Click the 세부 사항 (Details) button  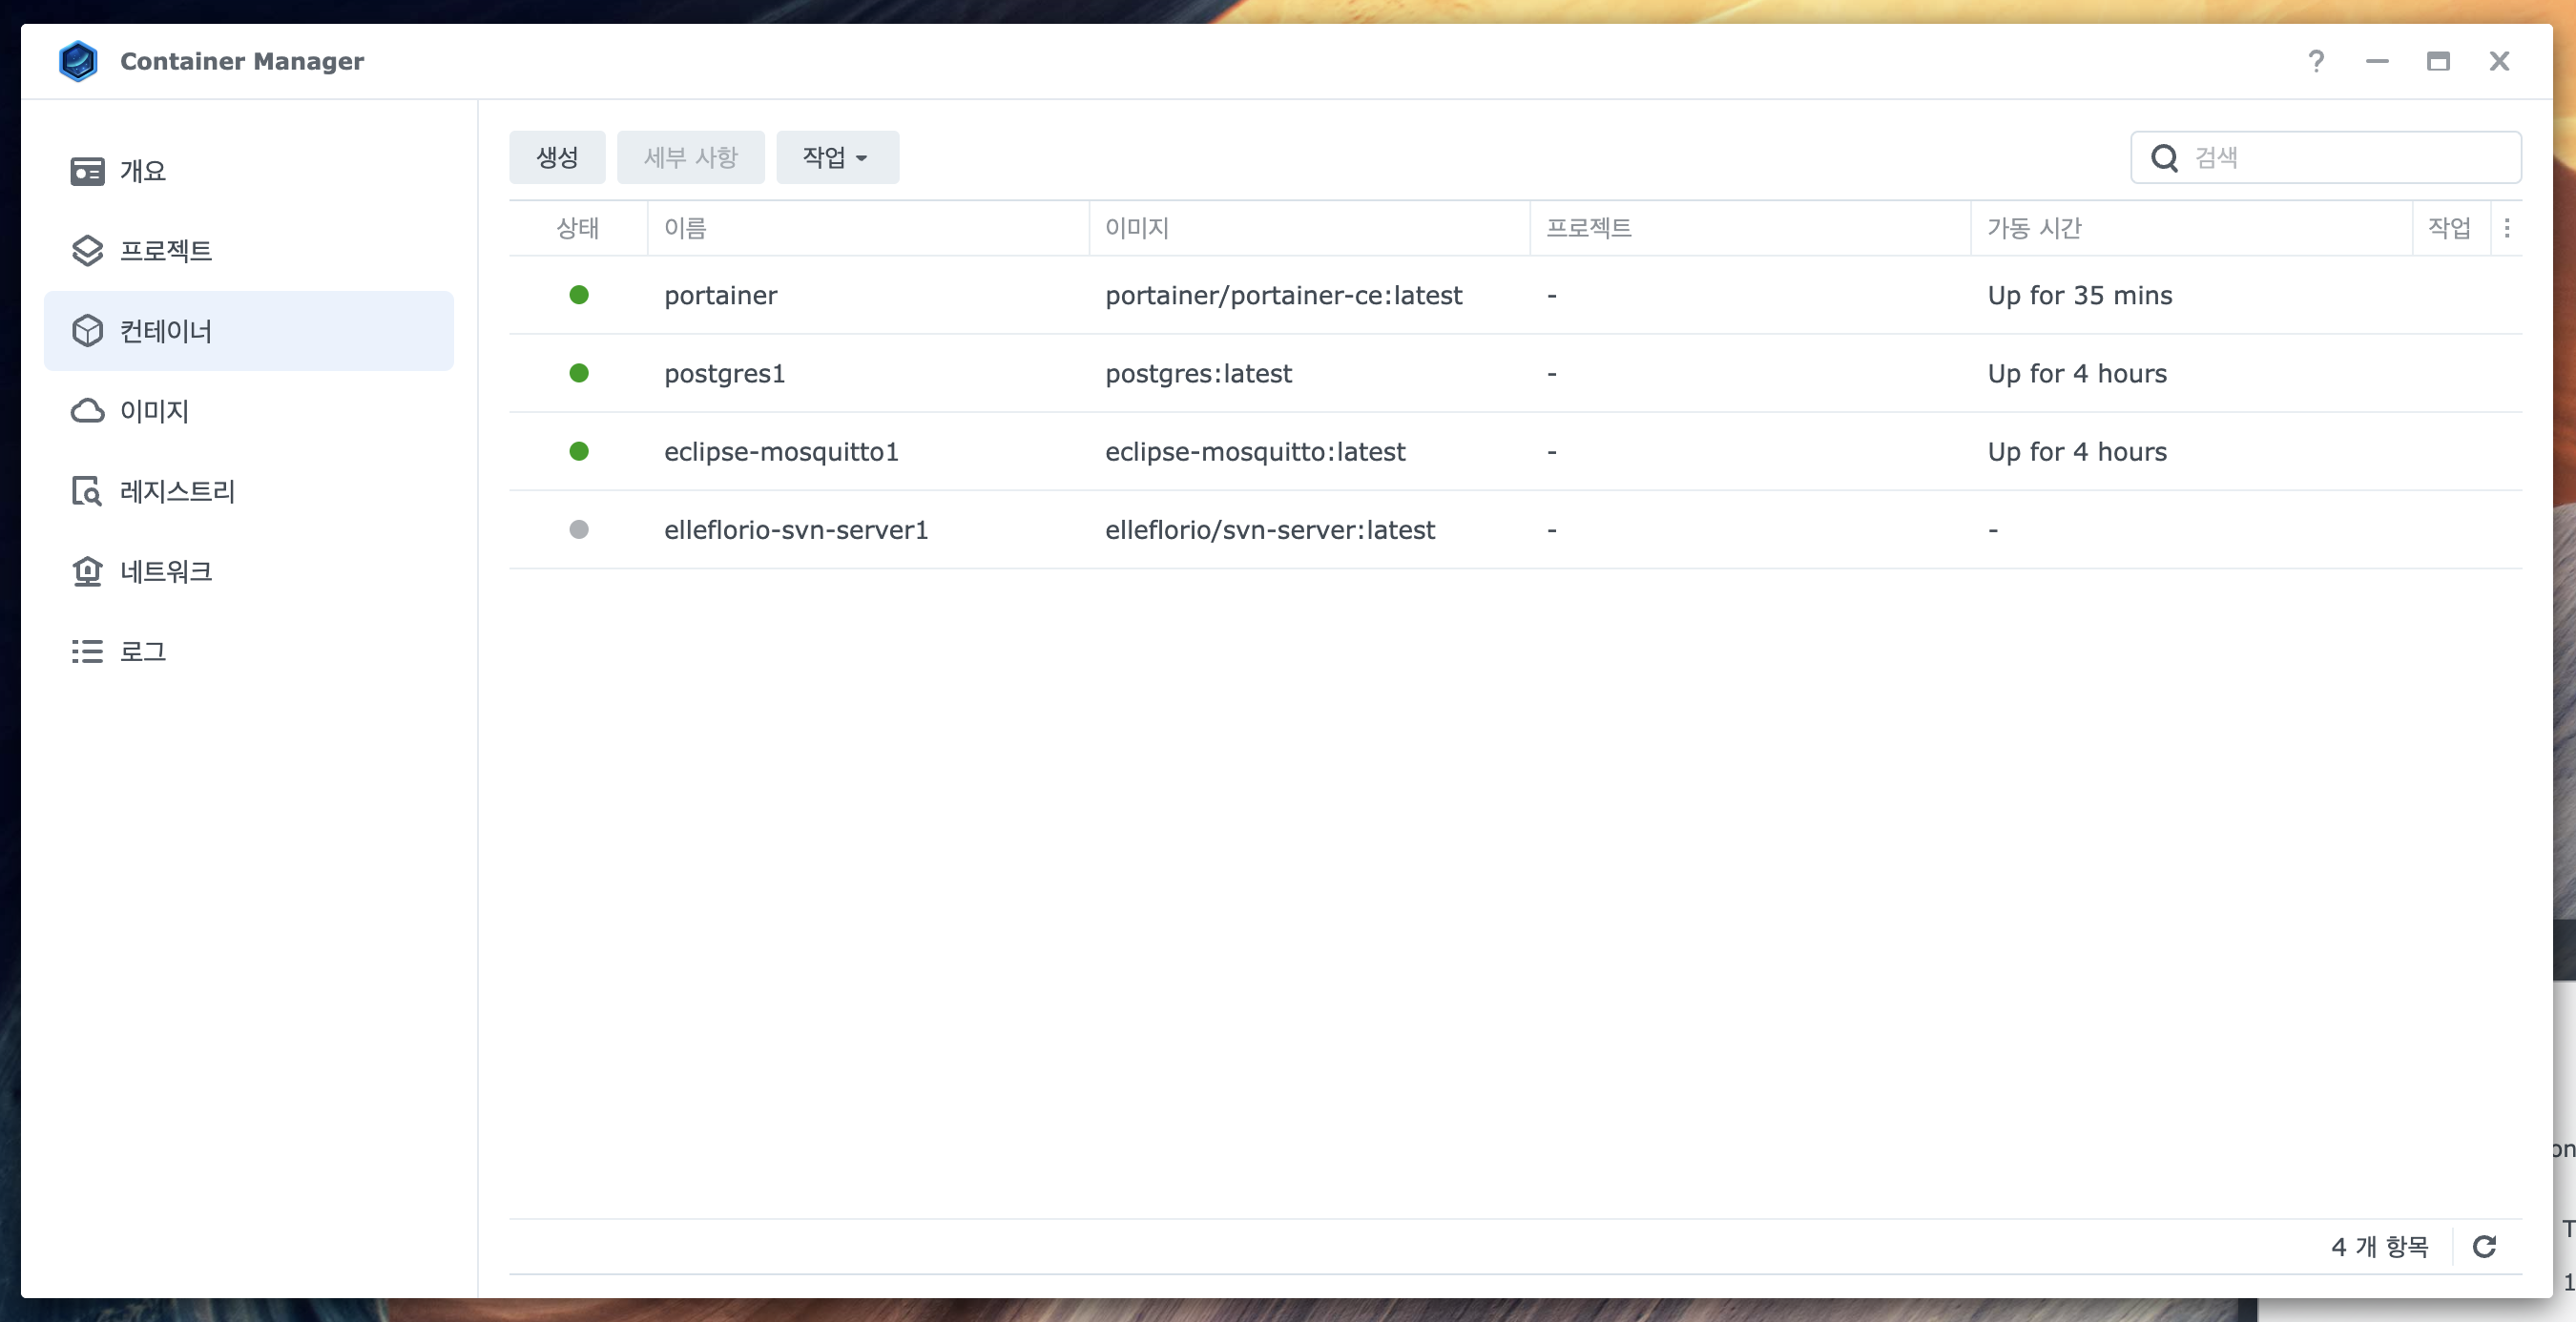[x=691, y=156]
